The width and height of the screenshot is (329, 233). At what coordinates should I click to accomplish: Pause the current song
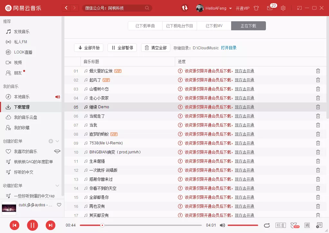(x=33, y=226)
